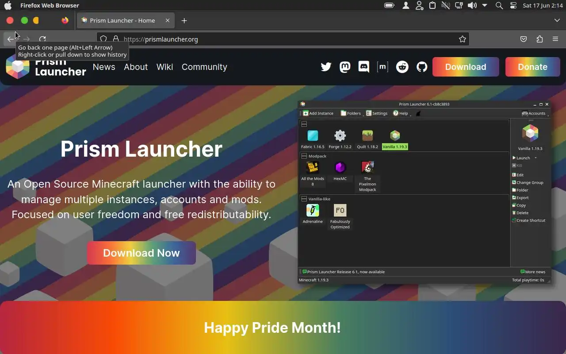
Task: Expand hidden tray icons arrow
Action: point(485,5)
